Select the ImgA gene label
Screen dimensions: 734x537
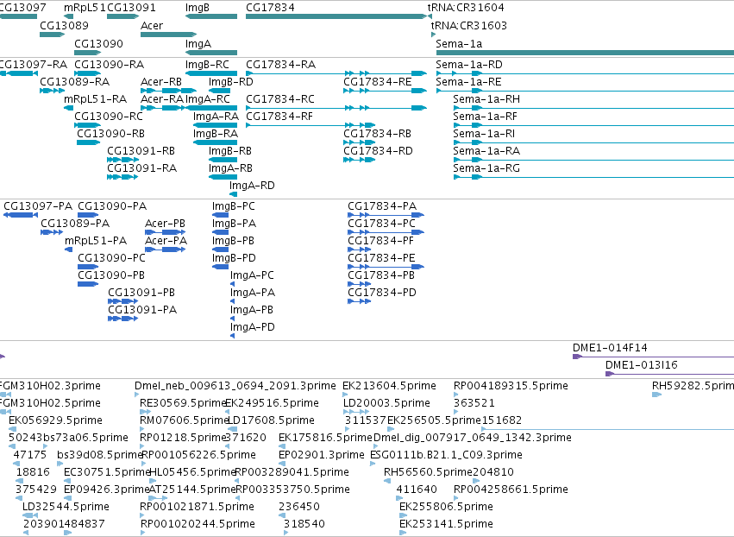[198, 43]
